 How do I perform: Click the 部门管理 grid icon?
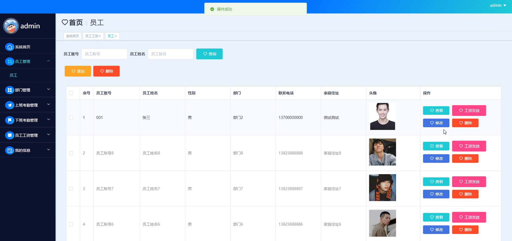(10, 90)
